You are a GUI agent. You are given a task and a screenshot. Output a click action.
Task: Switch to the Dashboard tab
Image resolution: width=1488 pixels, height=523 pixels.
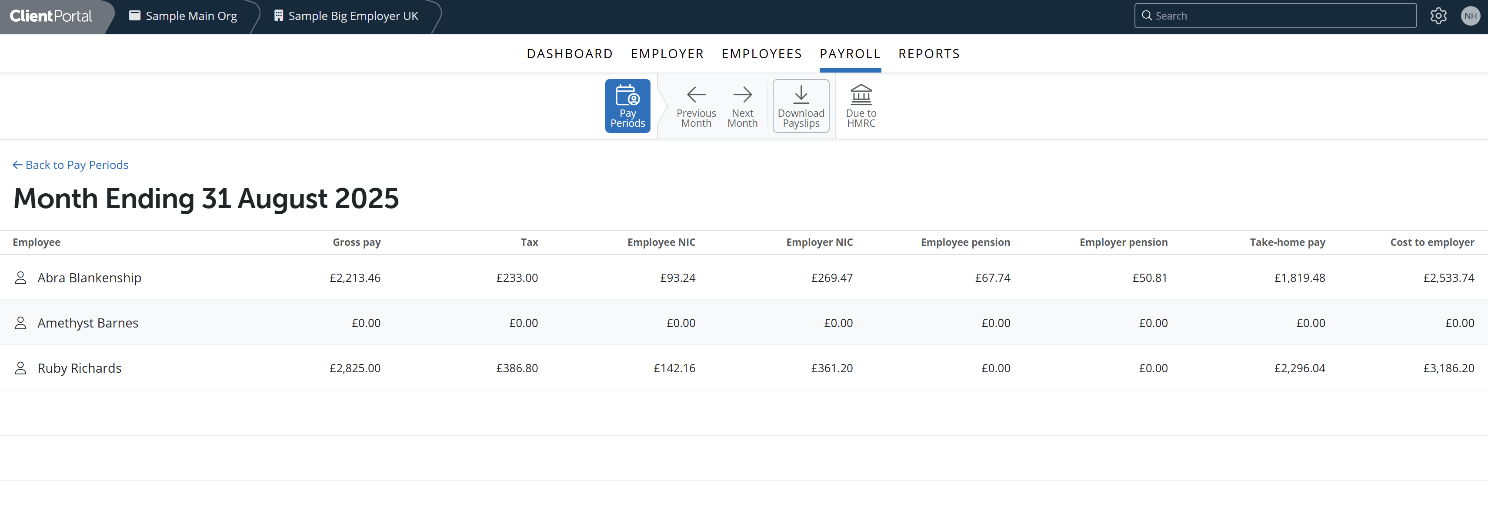570,54
